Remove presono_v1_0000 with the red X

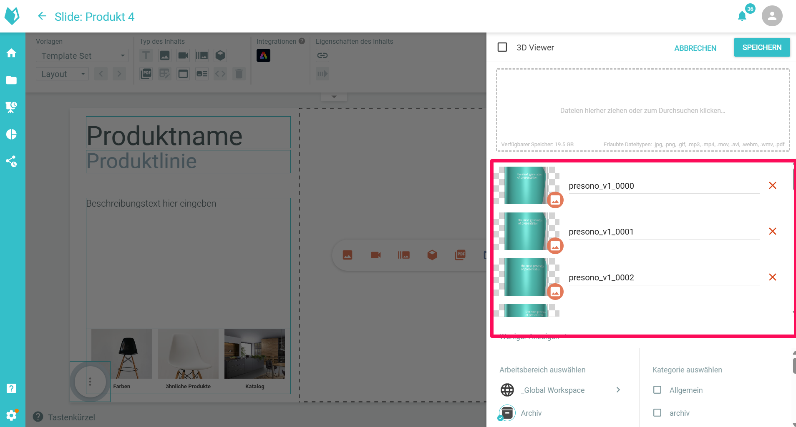click(x=772, y=185)
